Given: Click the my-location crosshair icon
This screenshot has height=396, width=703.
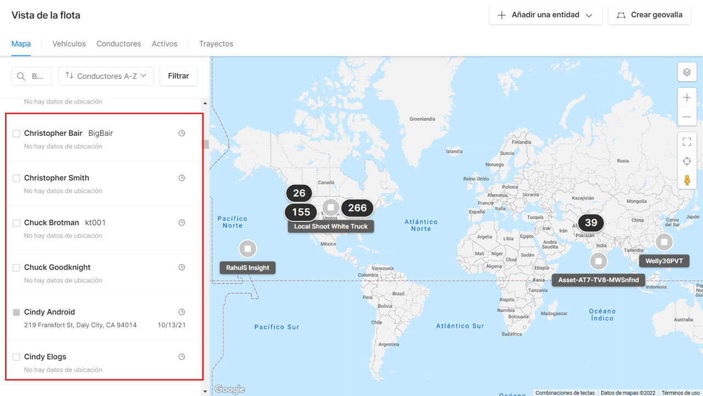Looking at the screenshot, I should click(x=687, y=161).
